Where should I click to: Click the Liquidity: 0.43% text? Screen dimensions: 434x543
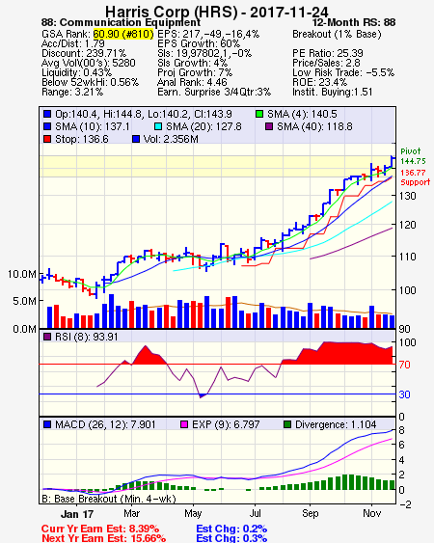coord(76,72)
